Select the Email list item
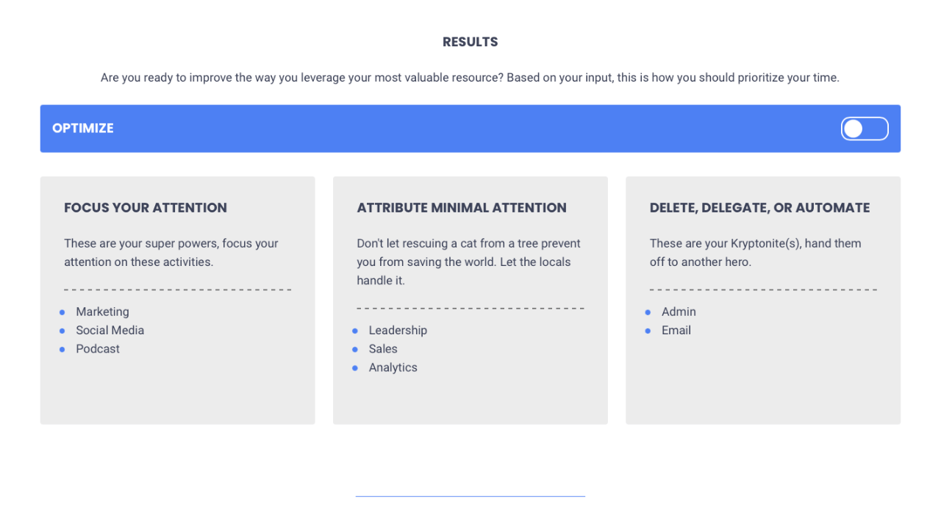The height and width of the screenshot is (529, 941). click(676, 331)
